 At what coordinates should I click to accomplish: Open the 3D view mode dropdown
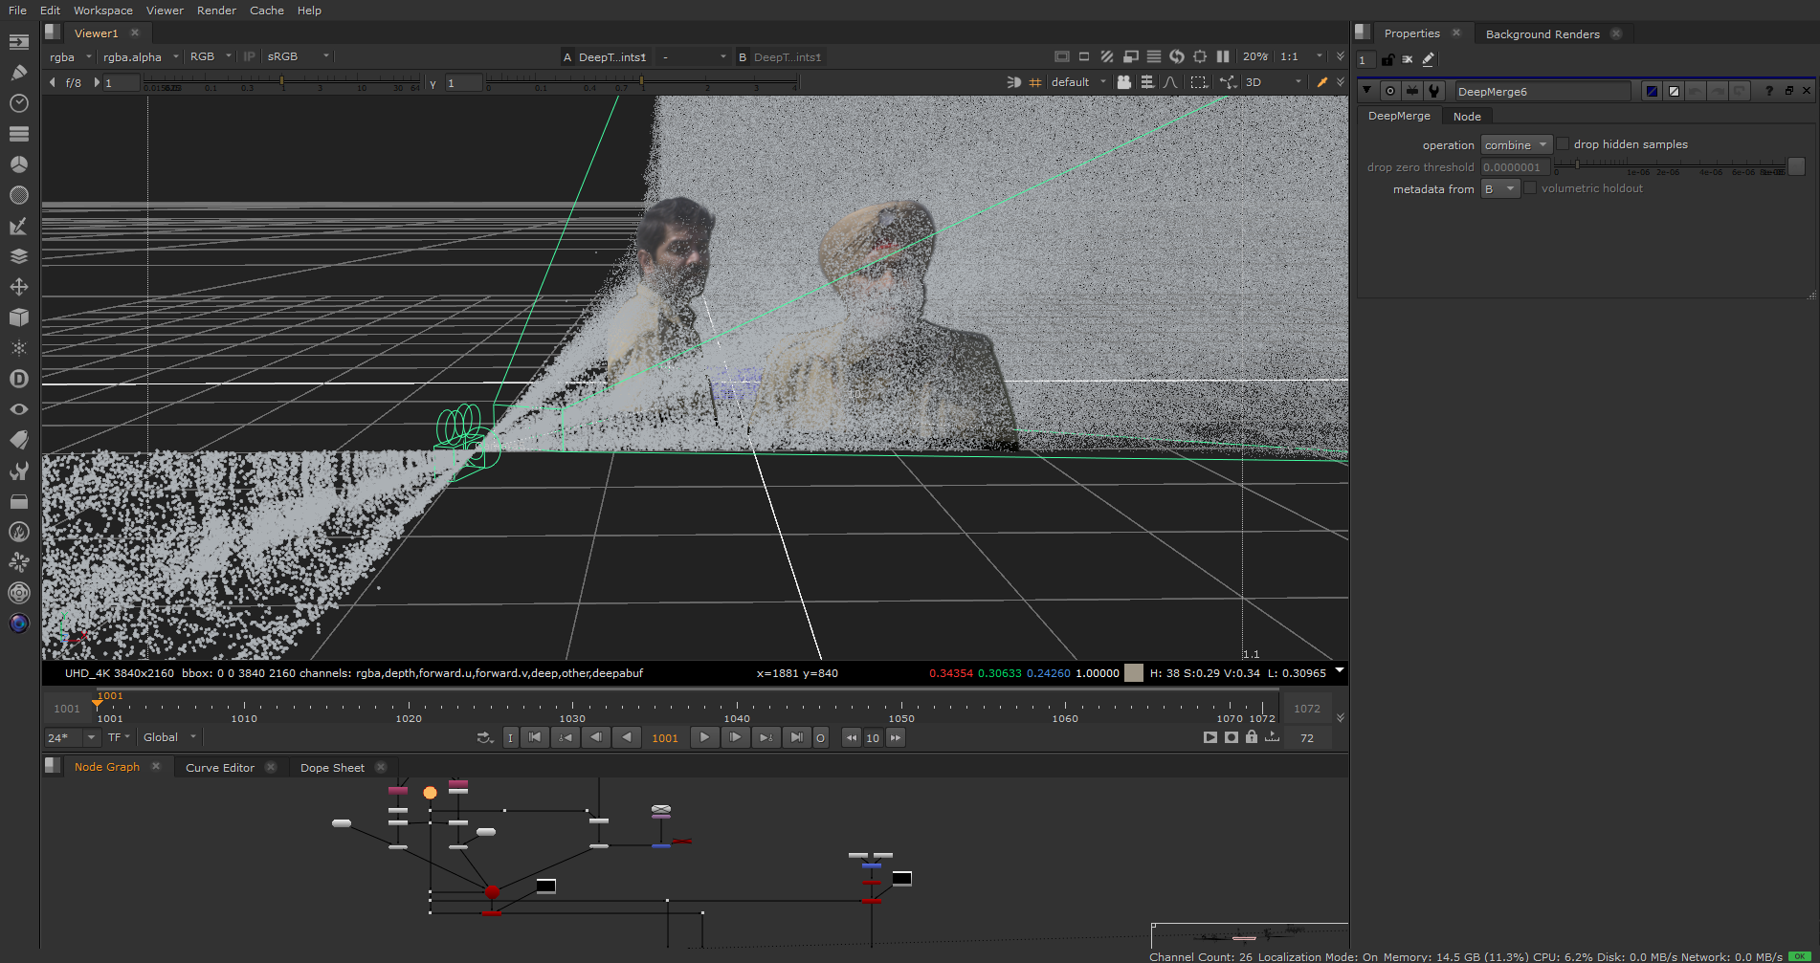1273,82
